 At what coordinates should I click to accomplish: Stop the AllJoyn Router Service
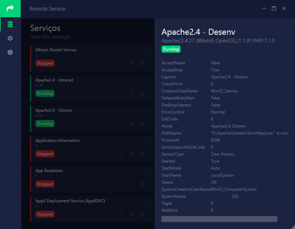[132, 63]
